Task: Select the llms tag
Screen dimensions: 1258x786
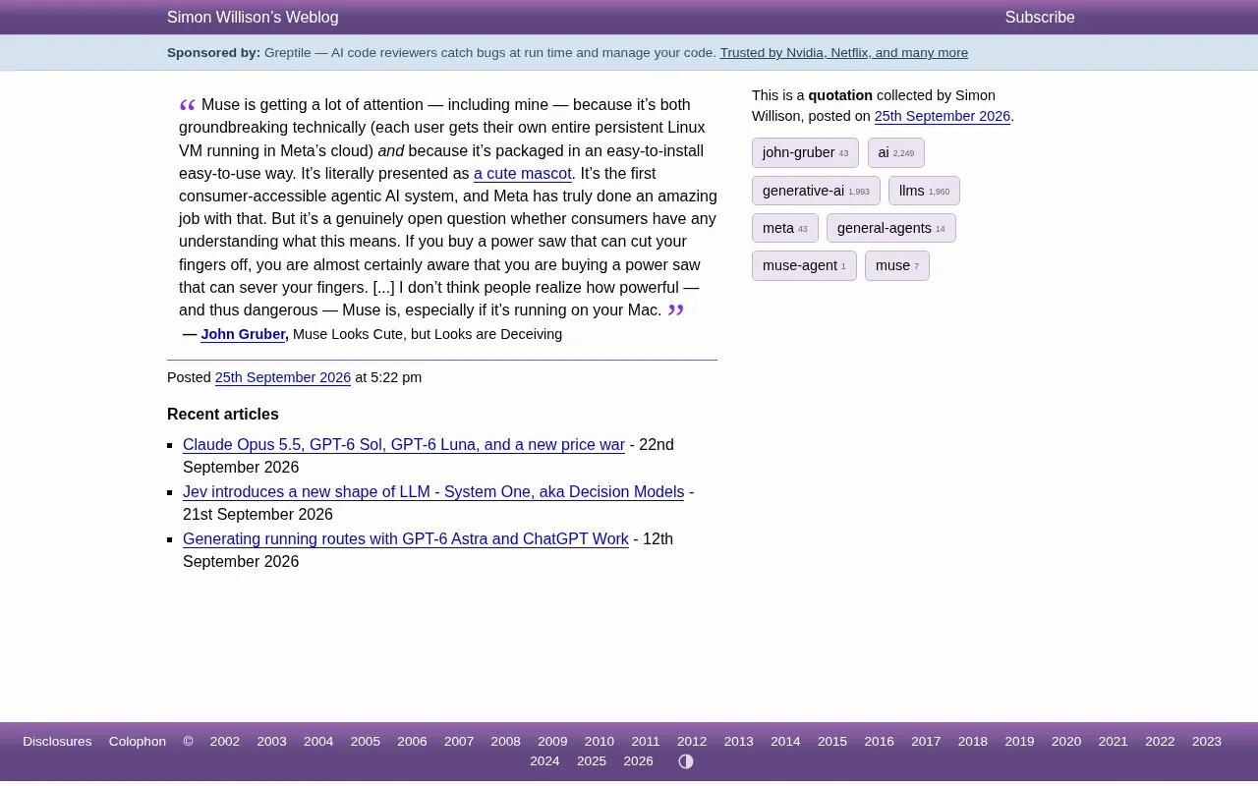Action: coord(924,191)
